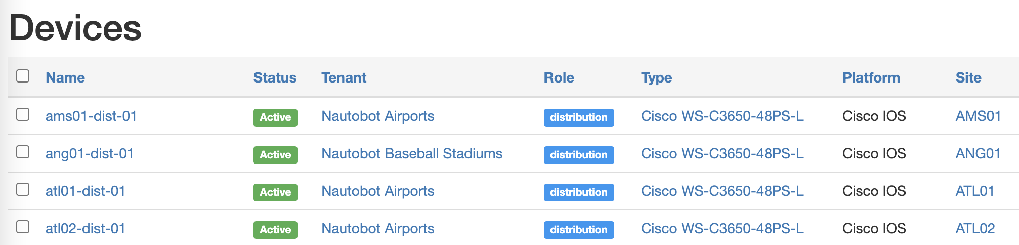Viewport: 1019px width, 245px height.
Task: Sort devices by Name column
Action: click(x=65, y=77)
